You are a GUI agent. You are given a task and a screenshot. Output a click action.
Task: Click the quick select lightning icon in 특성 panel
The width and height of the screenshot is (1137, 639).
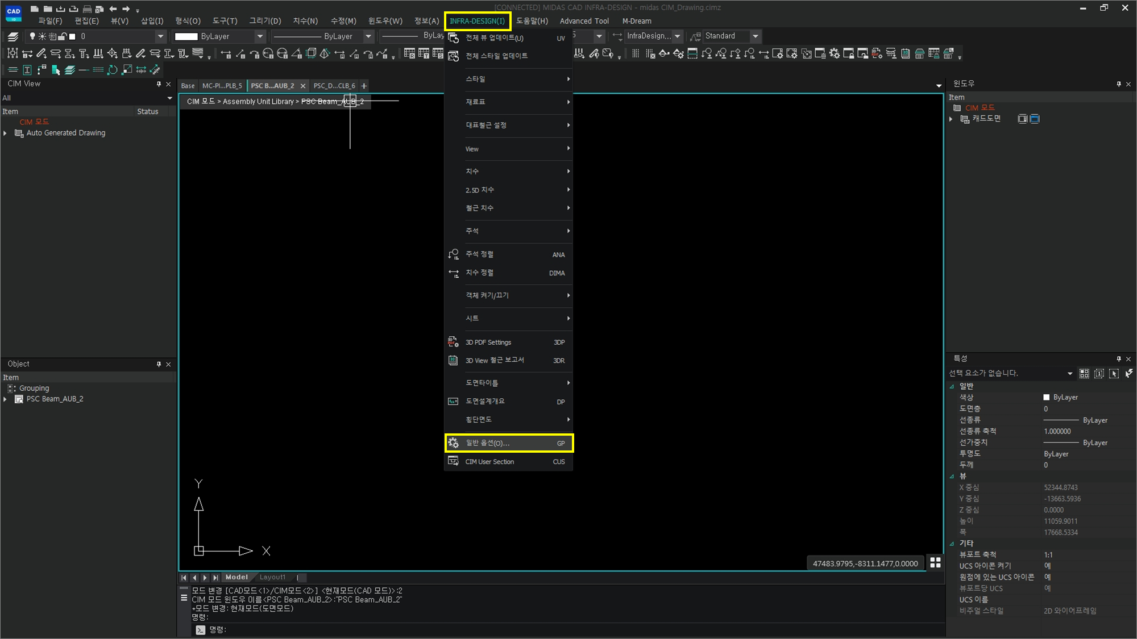1128,373
